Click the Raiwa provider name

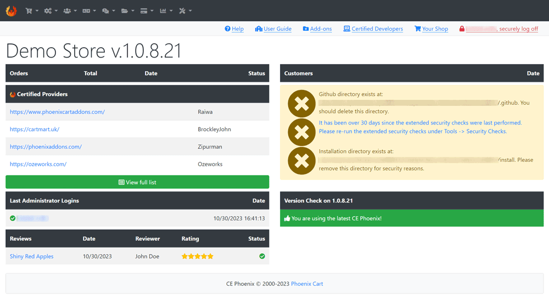205,112
